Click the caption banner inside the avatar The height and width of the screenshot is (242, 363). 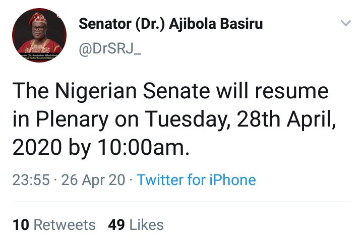click(x=39, y=57)
